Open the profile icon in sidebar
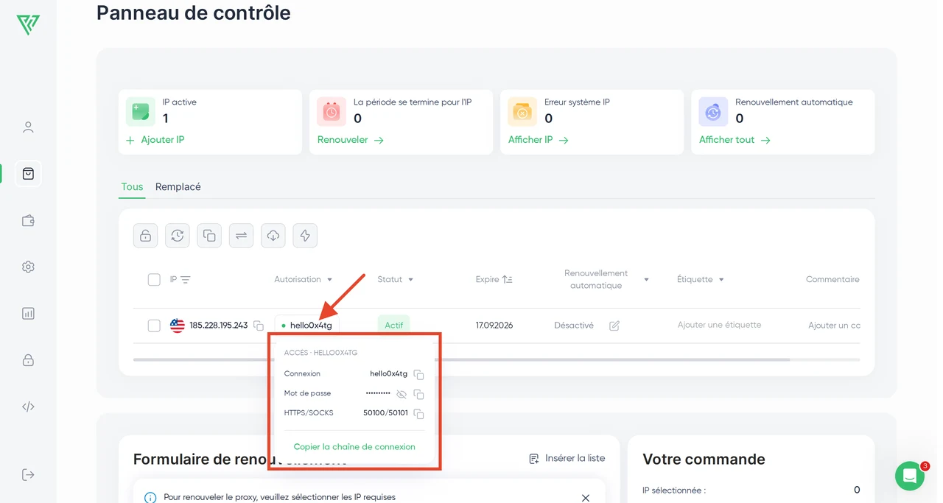The width and height of the screenshot is (943, 503). [28, 127]
